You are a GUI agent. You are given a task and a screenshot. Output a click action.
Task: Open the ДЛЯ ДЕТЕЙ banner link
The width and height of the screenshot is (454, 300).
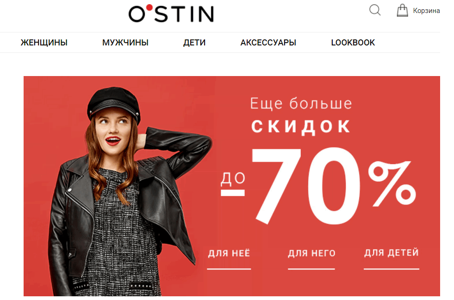(x=392, y=253)
